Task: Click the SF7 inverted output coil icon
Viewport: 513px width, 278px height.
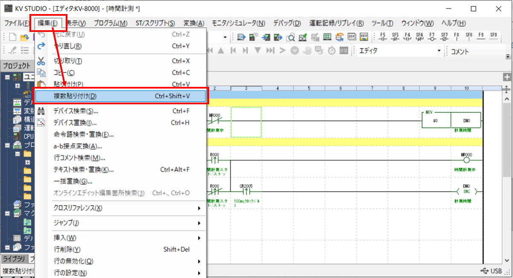Action: (444, 37)
